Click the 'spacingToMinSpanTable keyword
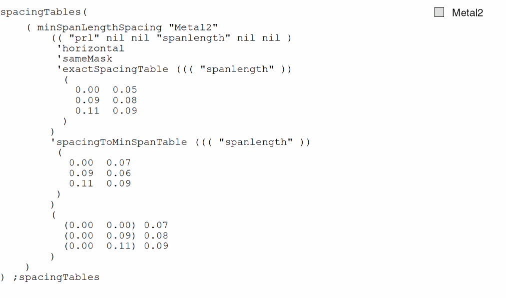 click(119, 142)
